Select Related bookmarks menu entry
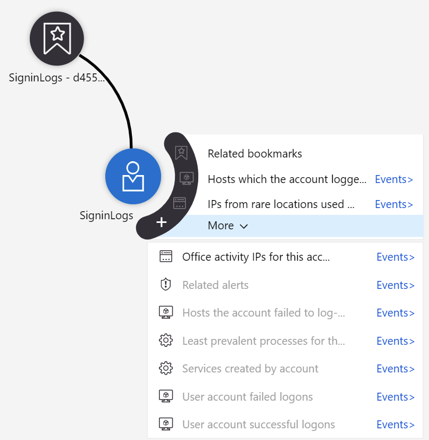429x440 pixels. coord(255,154)
